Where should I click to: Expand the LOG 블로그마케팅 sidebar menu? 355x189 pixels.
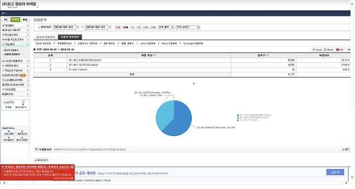(15, 80)
